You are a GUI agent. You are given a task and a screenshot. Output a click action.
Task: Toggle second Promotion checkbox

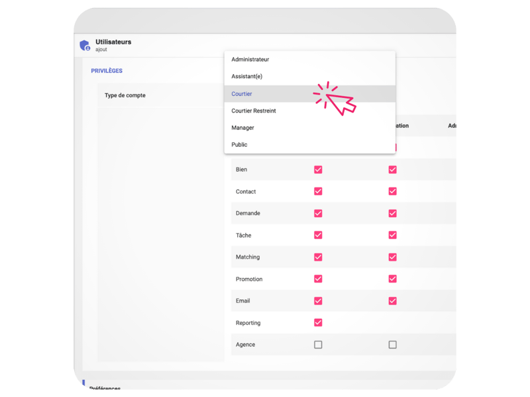(x=392, y=279)
